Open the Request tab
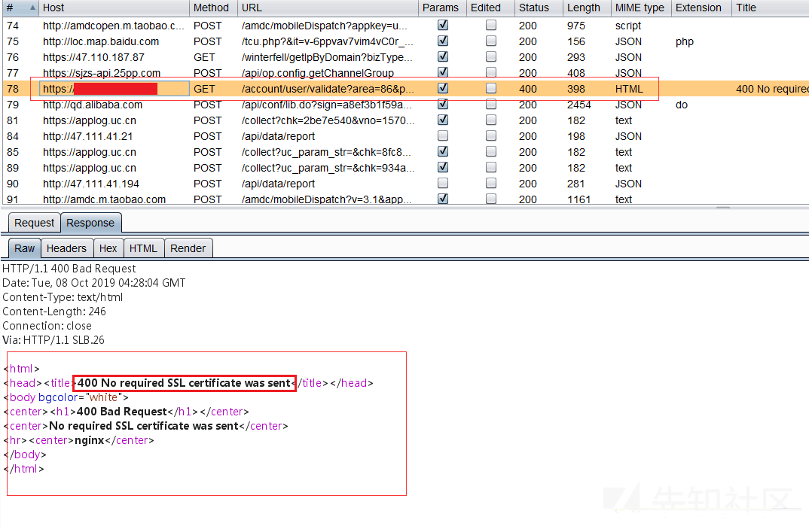Screen dimensions: 809x529 (x=34, y=223)
